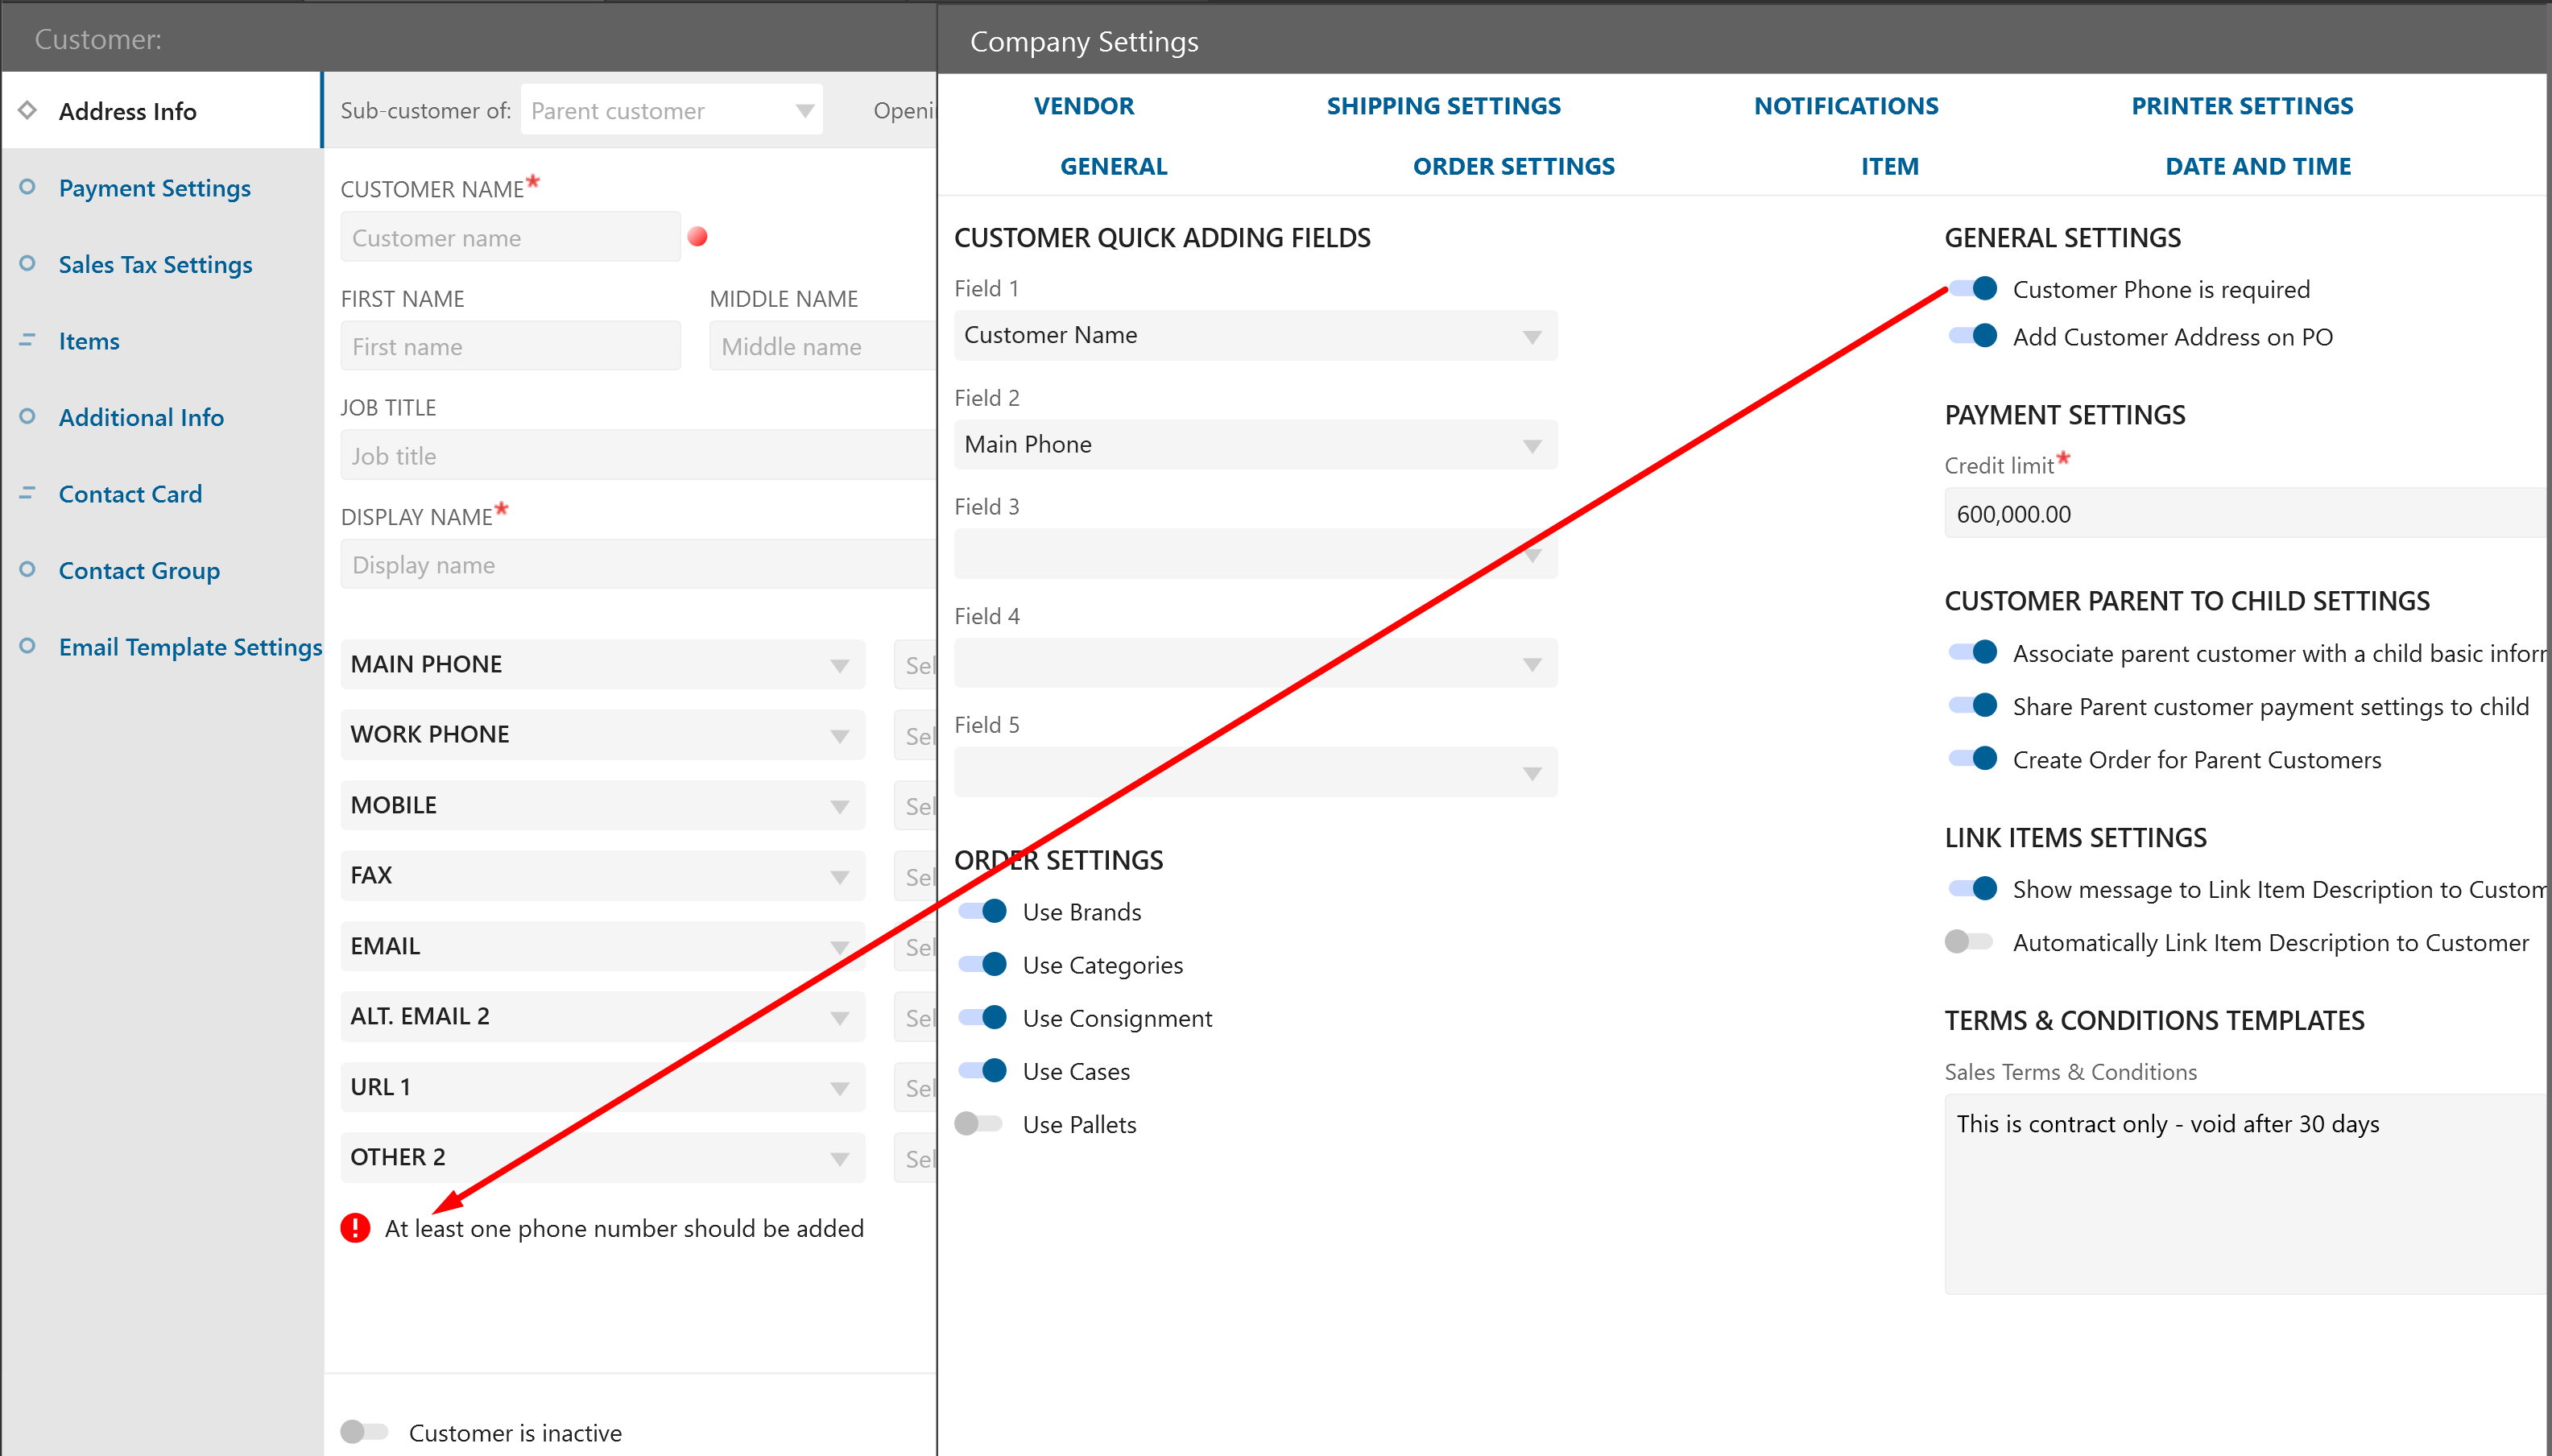This screenshot has height=1456, width=2552.
Task: Open Additional Info section
Action: (x=141, y=417)
